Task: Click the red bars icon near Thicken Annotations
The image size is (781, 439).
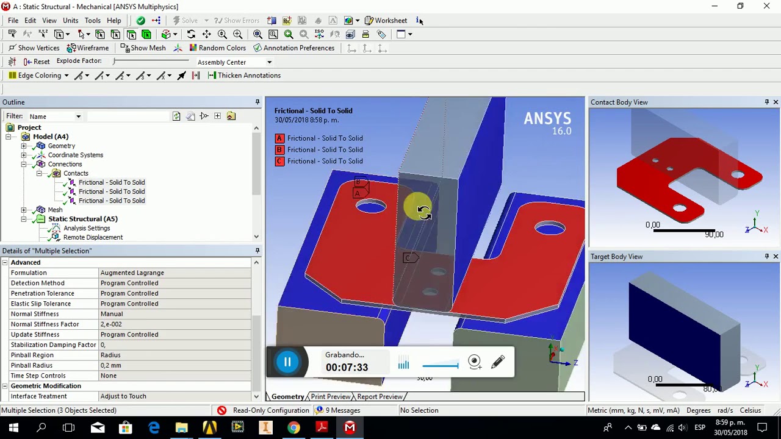Action: click(195, 75)
